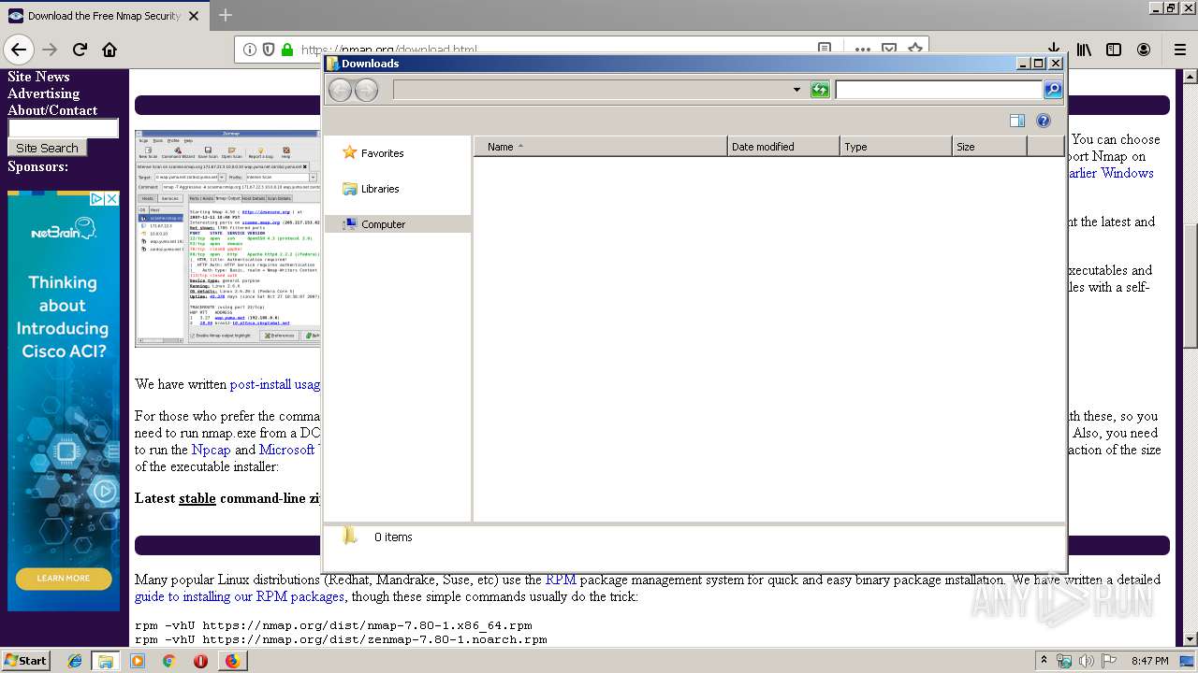Viewport: 1198px width, 673px height.
Task: Open ad choices info icon
Action: (97, 198)
